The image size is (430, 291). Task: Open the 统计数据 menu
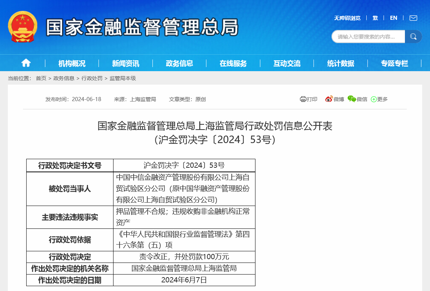coord(340,63)
